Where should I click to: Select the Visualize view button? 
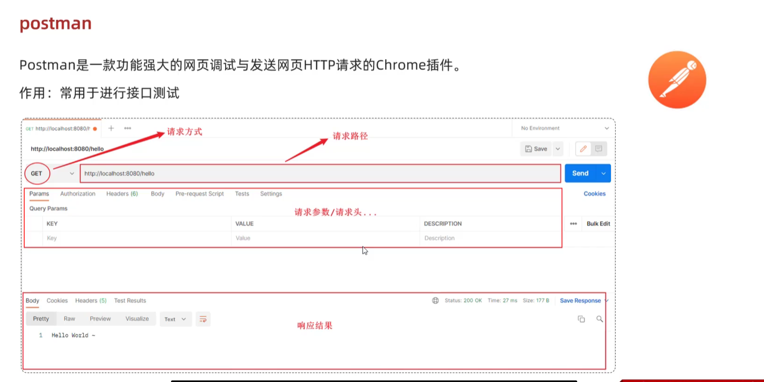coord(137,319)
